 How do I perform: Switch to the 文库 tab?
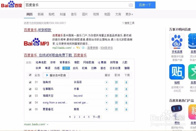pyautogui.click(x=118, y=14)
